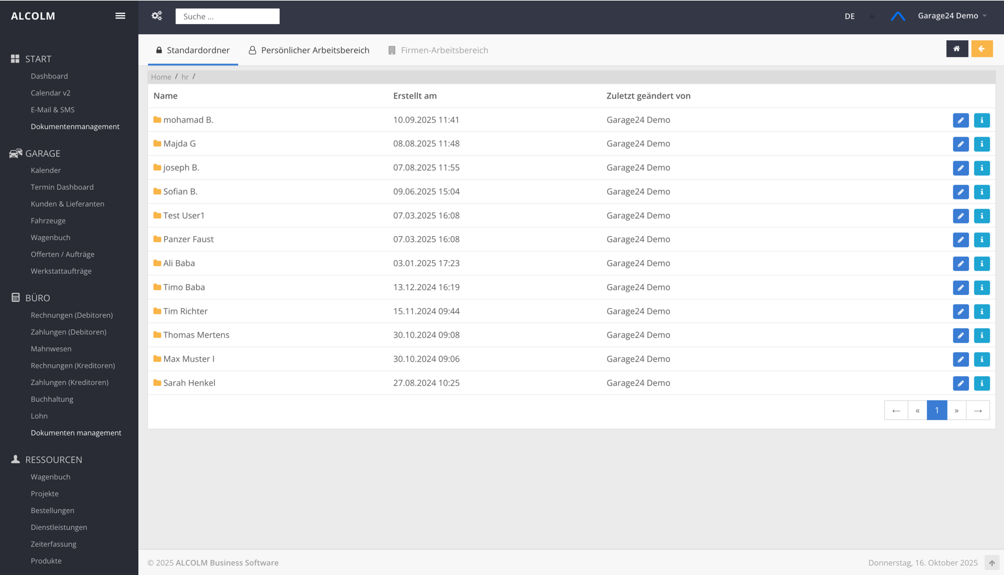
Task: Open the settings gears icon beside search
Action: (x=156, y=16)
